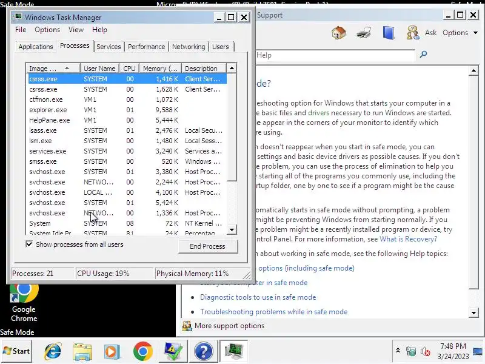This screenshot has width=485, height=364.
Task: Open Windows Explorer folder on taskbar
Action: tap(82, 352)
